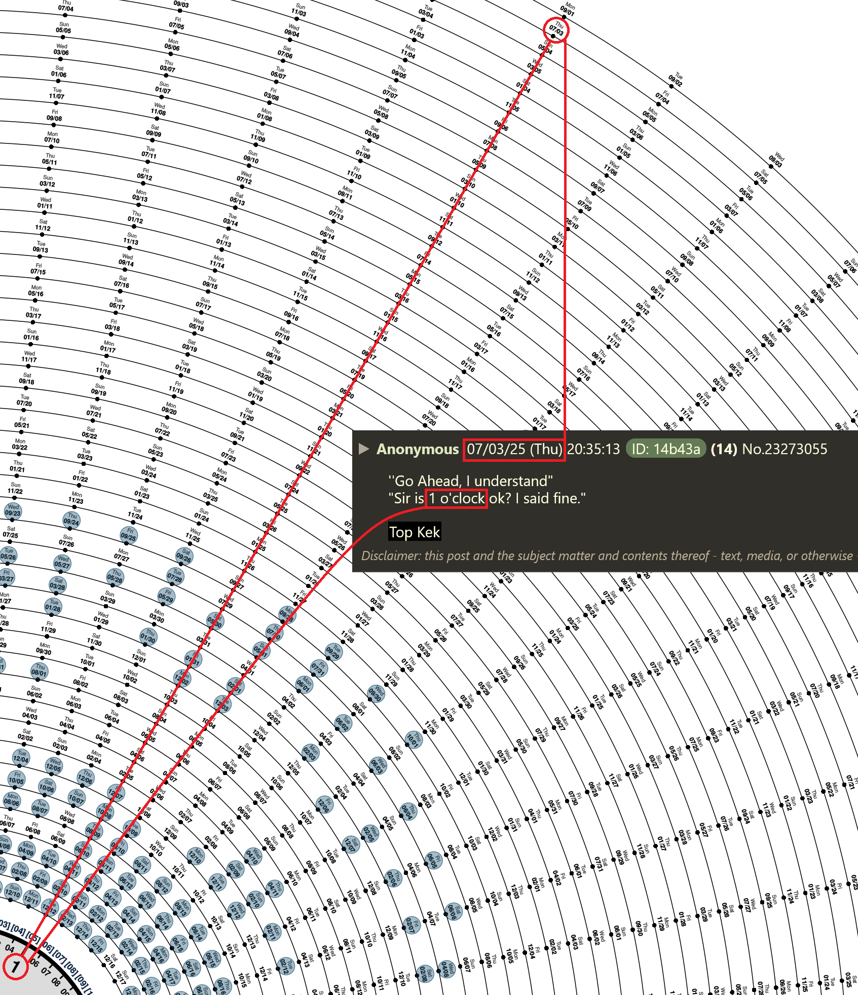This screenshot has height=995, width=858.
Task: Click the Sat 07/25 date label
Action: (x=11, y=532)
